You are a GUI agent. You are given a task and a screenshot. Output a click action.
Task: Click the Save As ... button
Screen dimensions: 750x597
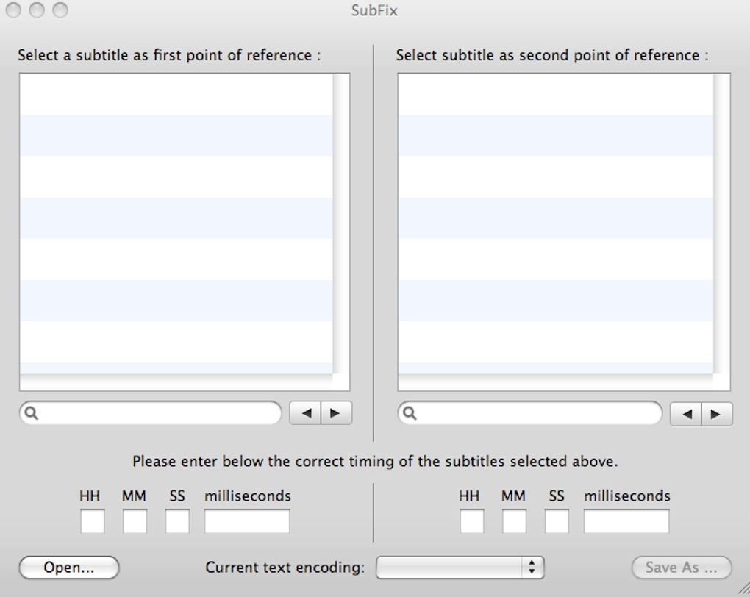pyautogui.click(x=682, y=568)
